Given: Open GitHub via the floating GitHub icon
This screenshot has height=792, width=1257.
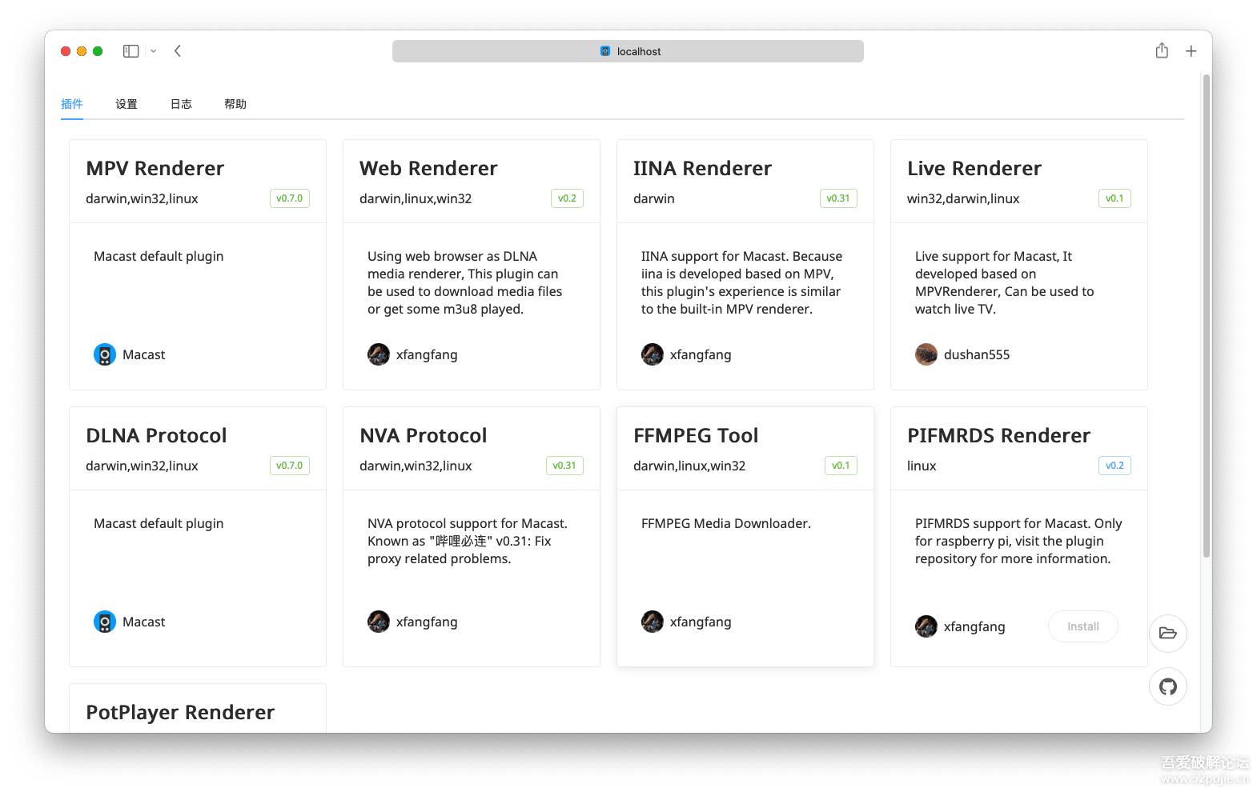Looking at the screenshot, I should tap(1168, 686).
